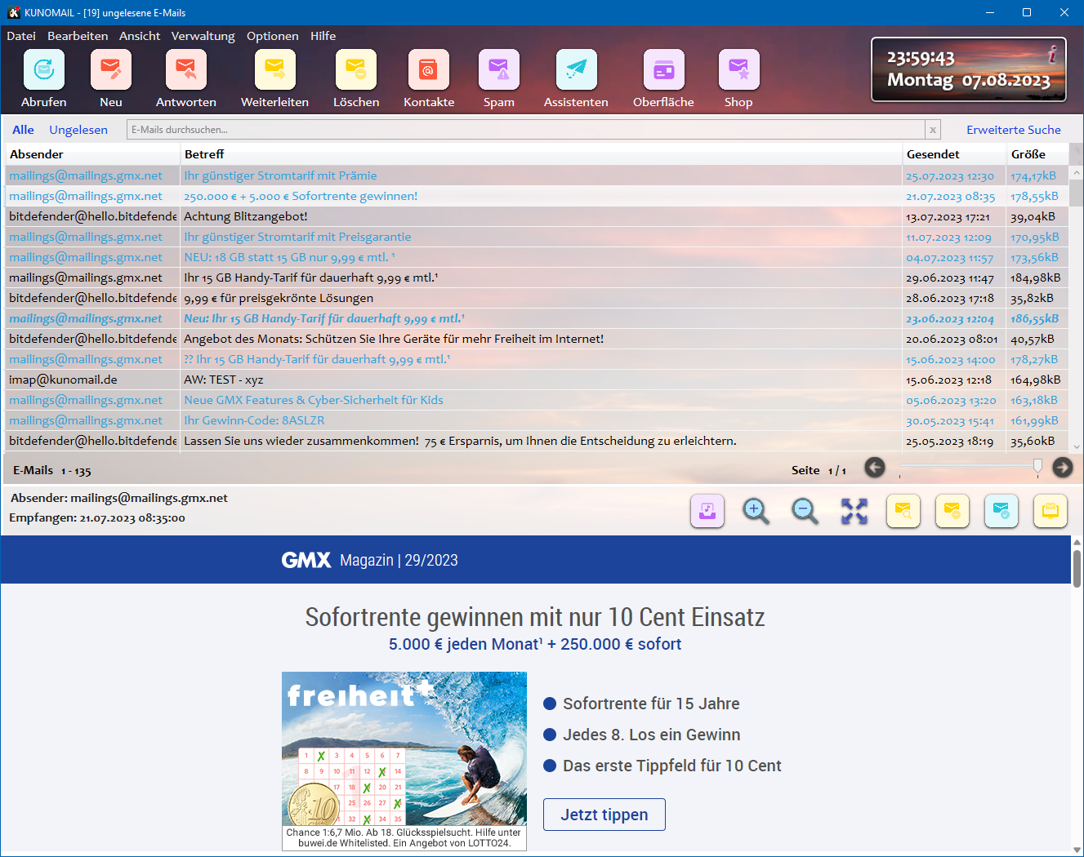
Task: Go to next page arrow
Action: pyautogui.click(x=1063, y=467)
